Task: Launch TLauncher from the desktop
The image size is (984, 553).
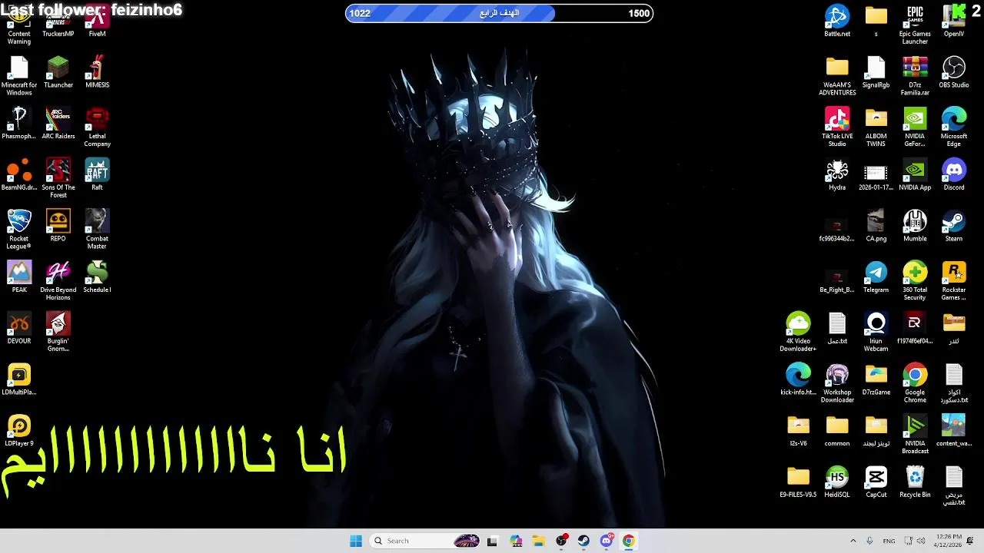Action: (58, 72)
